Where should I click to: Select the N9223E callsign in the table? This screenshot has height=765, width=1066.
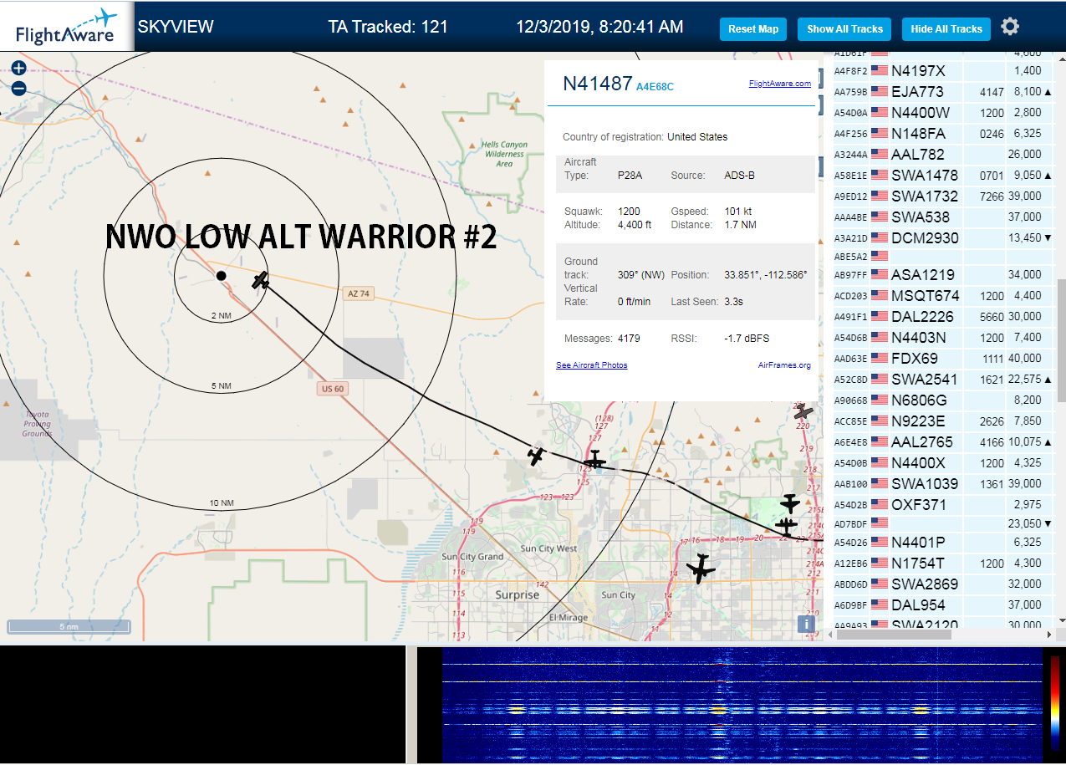pos(918,421)
